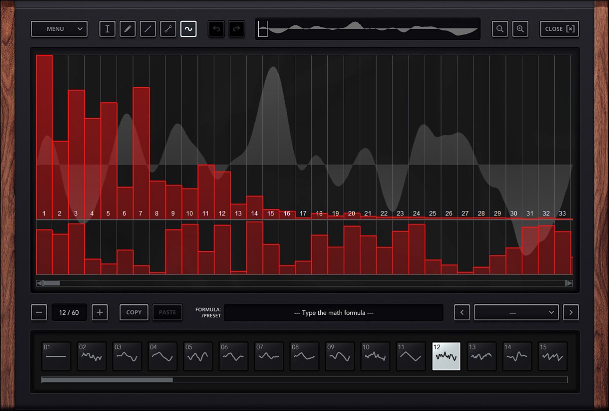Decrease the frame number with the minus stepper
The width and height of the screenshot is (609, 411).
pyautogui.click(x=39, y=312)
